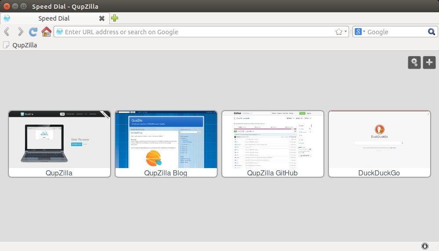Click the site globe icon in address bar
Image resolution: width=439 pixels, height=251 pixels.
click(59, 32)
